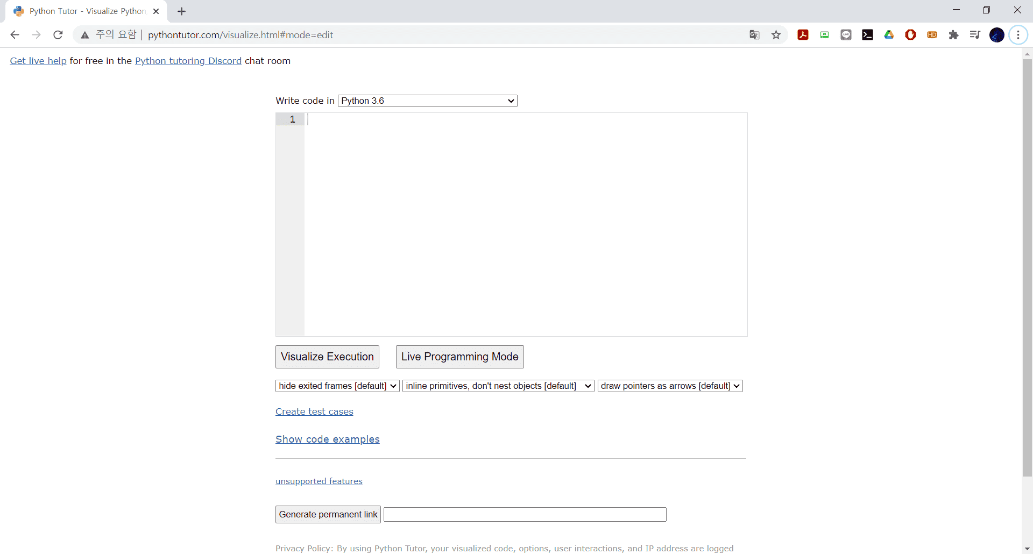This screenshot has width=1033, height=554.
Task: Open the Python tutoring Discord link
Action: [x=188, y=61]
